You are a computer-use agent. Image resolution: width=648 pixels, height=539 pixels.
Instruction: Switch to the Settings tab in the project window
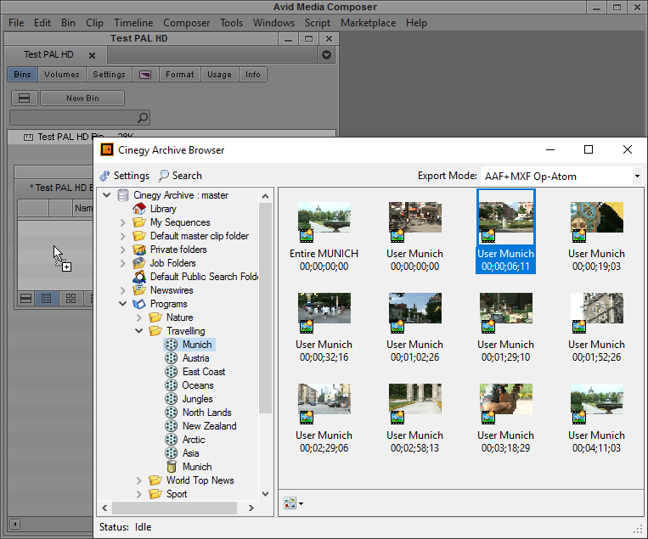click(x=109, y=75)
